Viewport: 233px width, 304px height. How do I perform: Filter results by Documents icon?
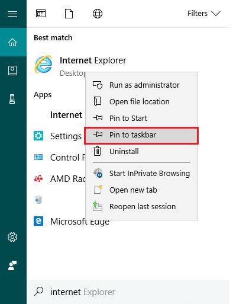(x=69, y=14)
